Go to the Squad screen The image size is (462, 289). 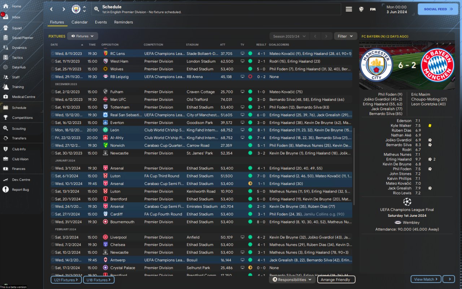17,28
